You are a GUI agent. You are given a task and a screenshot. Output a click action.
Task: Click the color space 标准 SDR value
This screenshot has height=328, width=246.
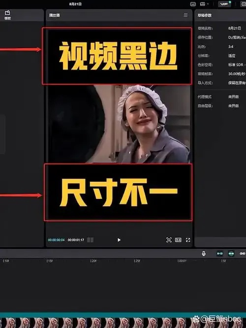point(237,65)
